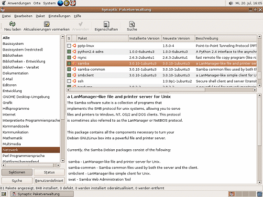263x197 pixels.
Task: Click down arrow of description pane scrollbar
Action: (x=260, y=182)
